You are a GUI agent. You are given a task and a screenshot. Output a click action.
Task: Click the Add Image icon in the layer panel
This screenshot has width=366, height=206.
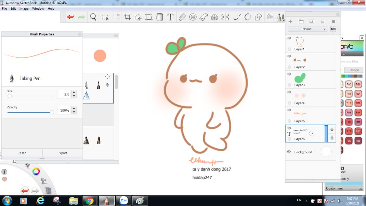coord(312,21)
